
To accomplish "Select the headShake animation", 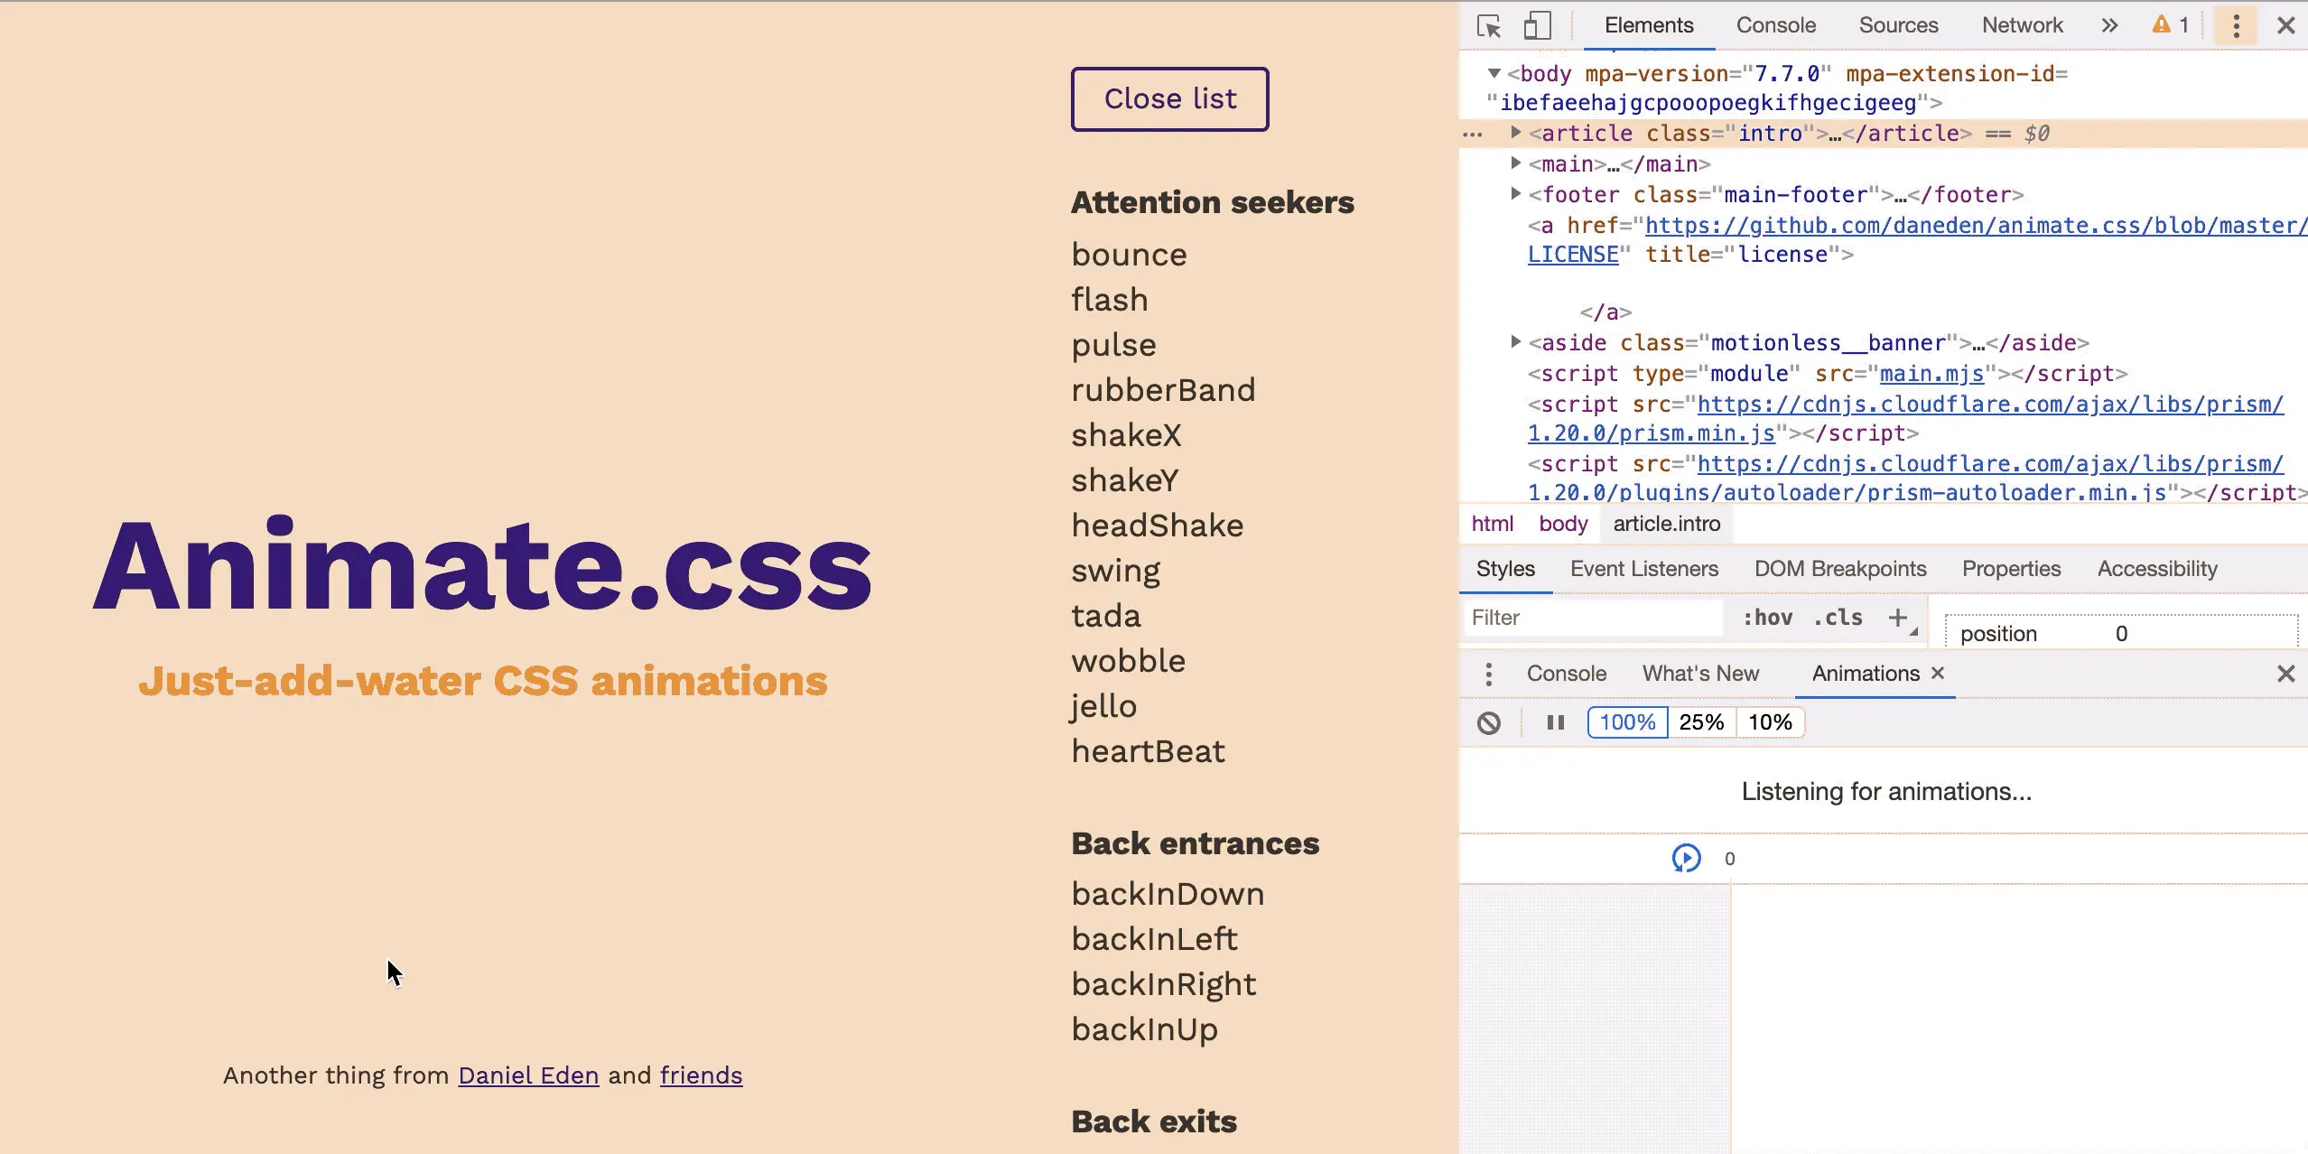I will pyautogui.click(x=1157, y=526).
